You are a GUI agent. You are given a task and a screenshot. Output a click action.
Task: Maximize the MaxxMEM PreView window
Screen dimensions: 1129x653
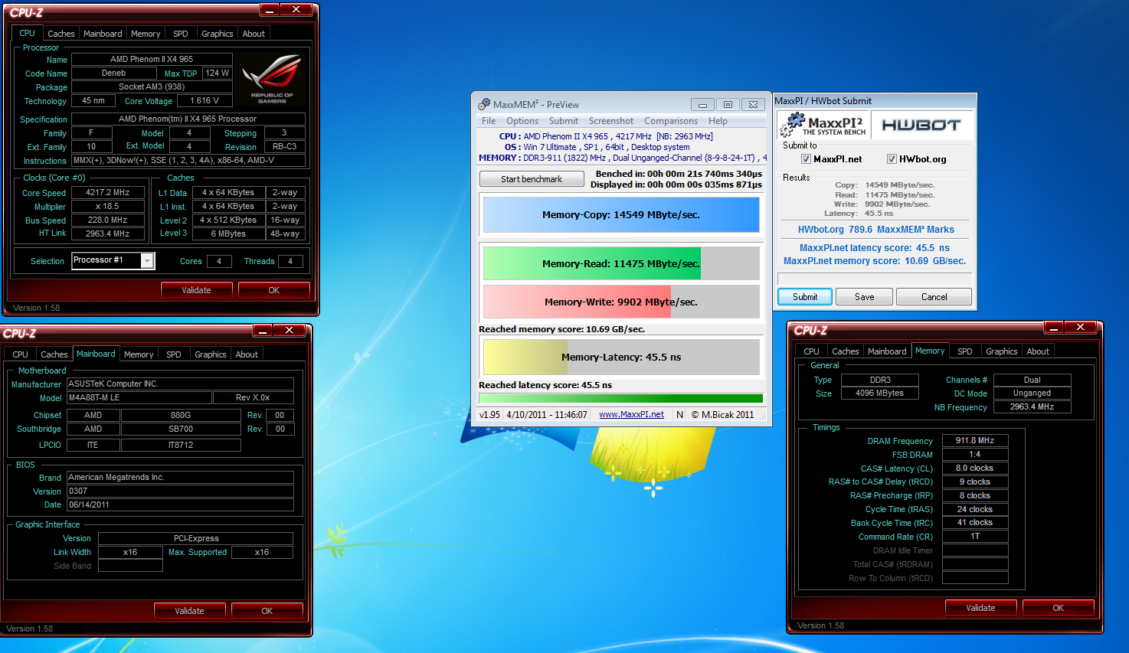pos(728,104)
